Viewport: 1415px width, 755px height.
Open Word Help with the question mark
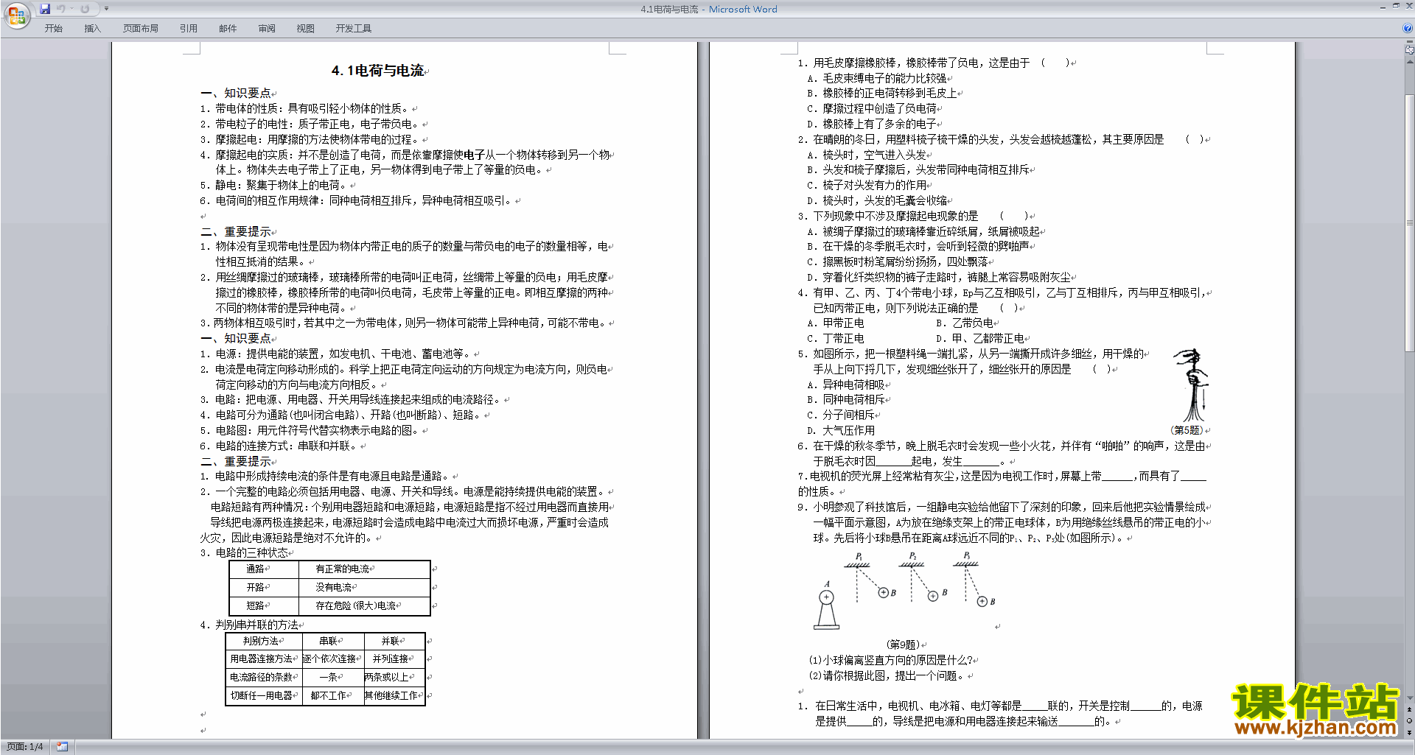tap(1408, 29)
